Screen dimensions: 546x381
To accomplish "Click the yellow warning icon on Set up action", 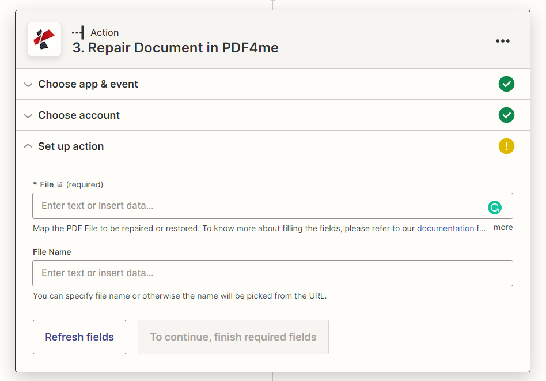I will pyautogui.click(x=506, y=146).
